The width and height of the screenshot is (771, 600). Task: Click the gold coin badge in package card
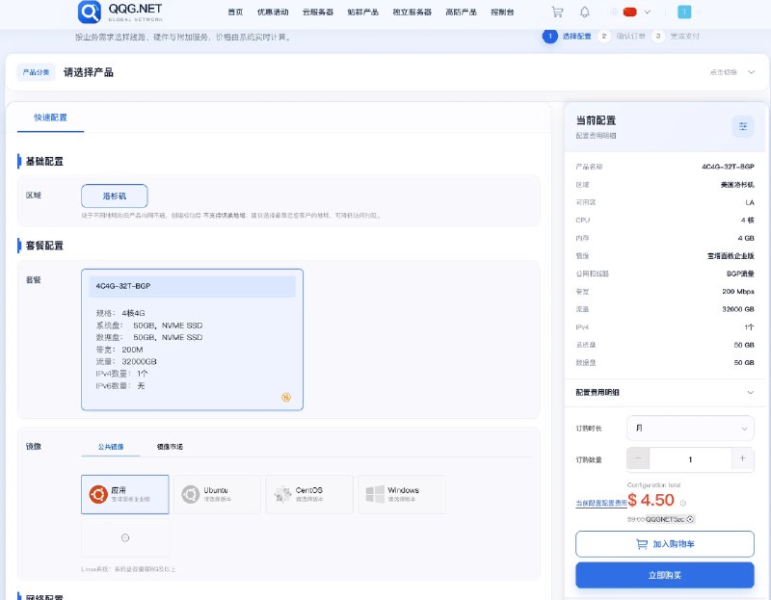point(286,397)
